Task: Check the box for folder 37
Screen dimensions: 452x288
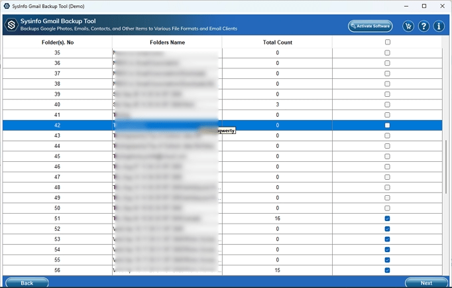Action: tap(387, 74)
